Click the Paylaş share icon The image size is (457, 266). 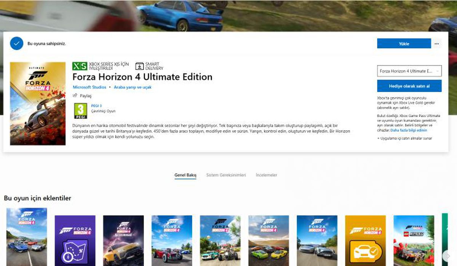tap(75, 96)
